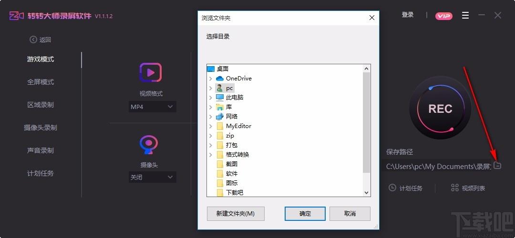
Task: Click the 软件 folder icon
Action: pyautogui.click(x=220, y=173)
